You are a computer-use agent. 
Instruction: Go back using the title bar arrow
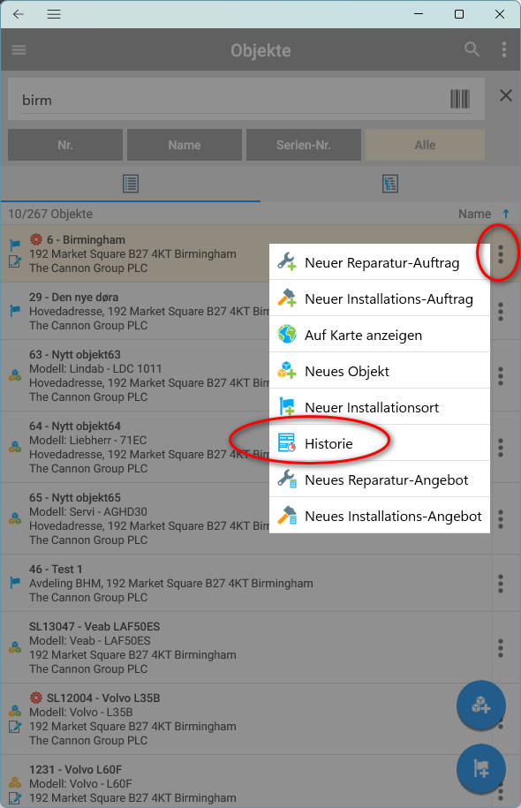point(19,14)
